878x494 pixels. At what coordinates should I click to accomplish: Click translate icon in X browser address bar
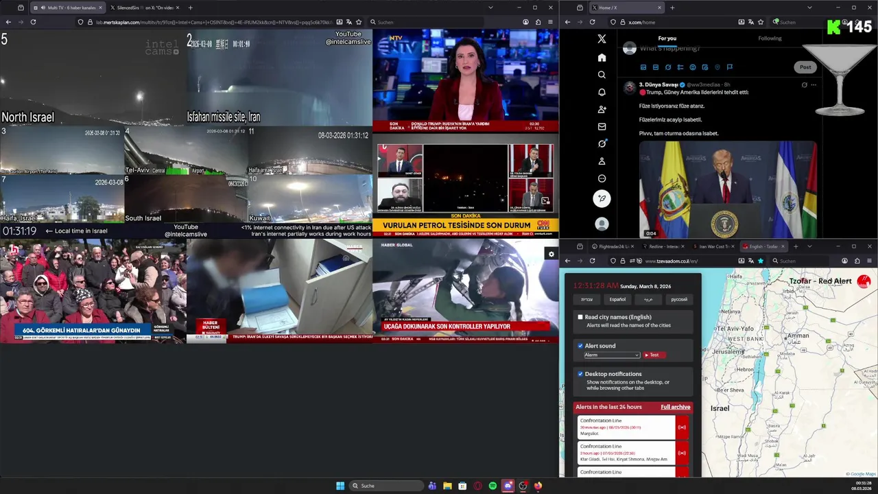(x=750, y=22)
